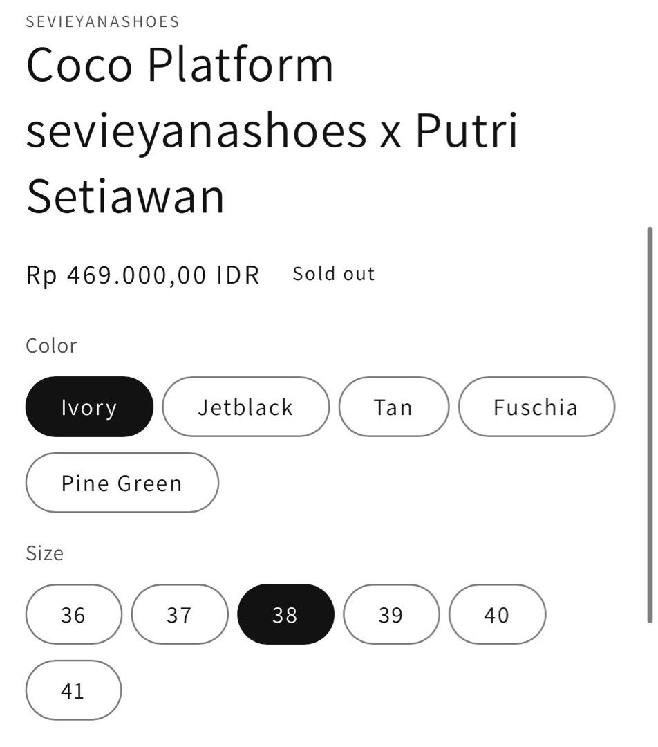Choose the Fuschia color variant
This screenshot has width=658, height=747.
(x=536, y=407)
